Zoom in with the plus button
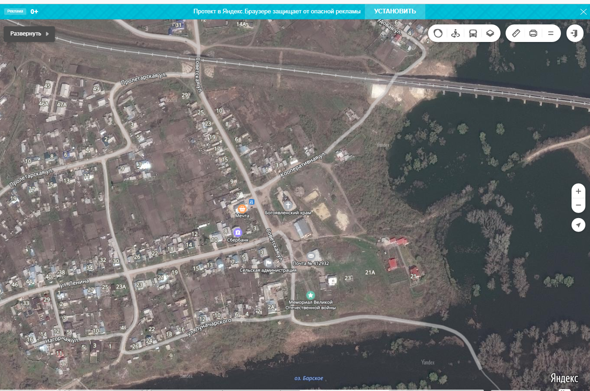The width and height of the screenshot is (590, 391). tap(578, 191)
